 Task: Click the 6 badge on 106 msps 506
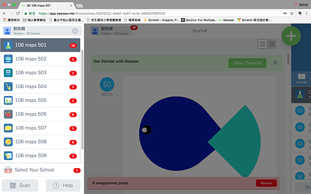73,115
